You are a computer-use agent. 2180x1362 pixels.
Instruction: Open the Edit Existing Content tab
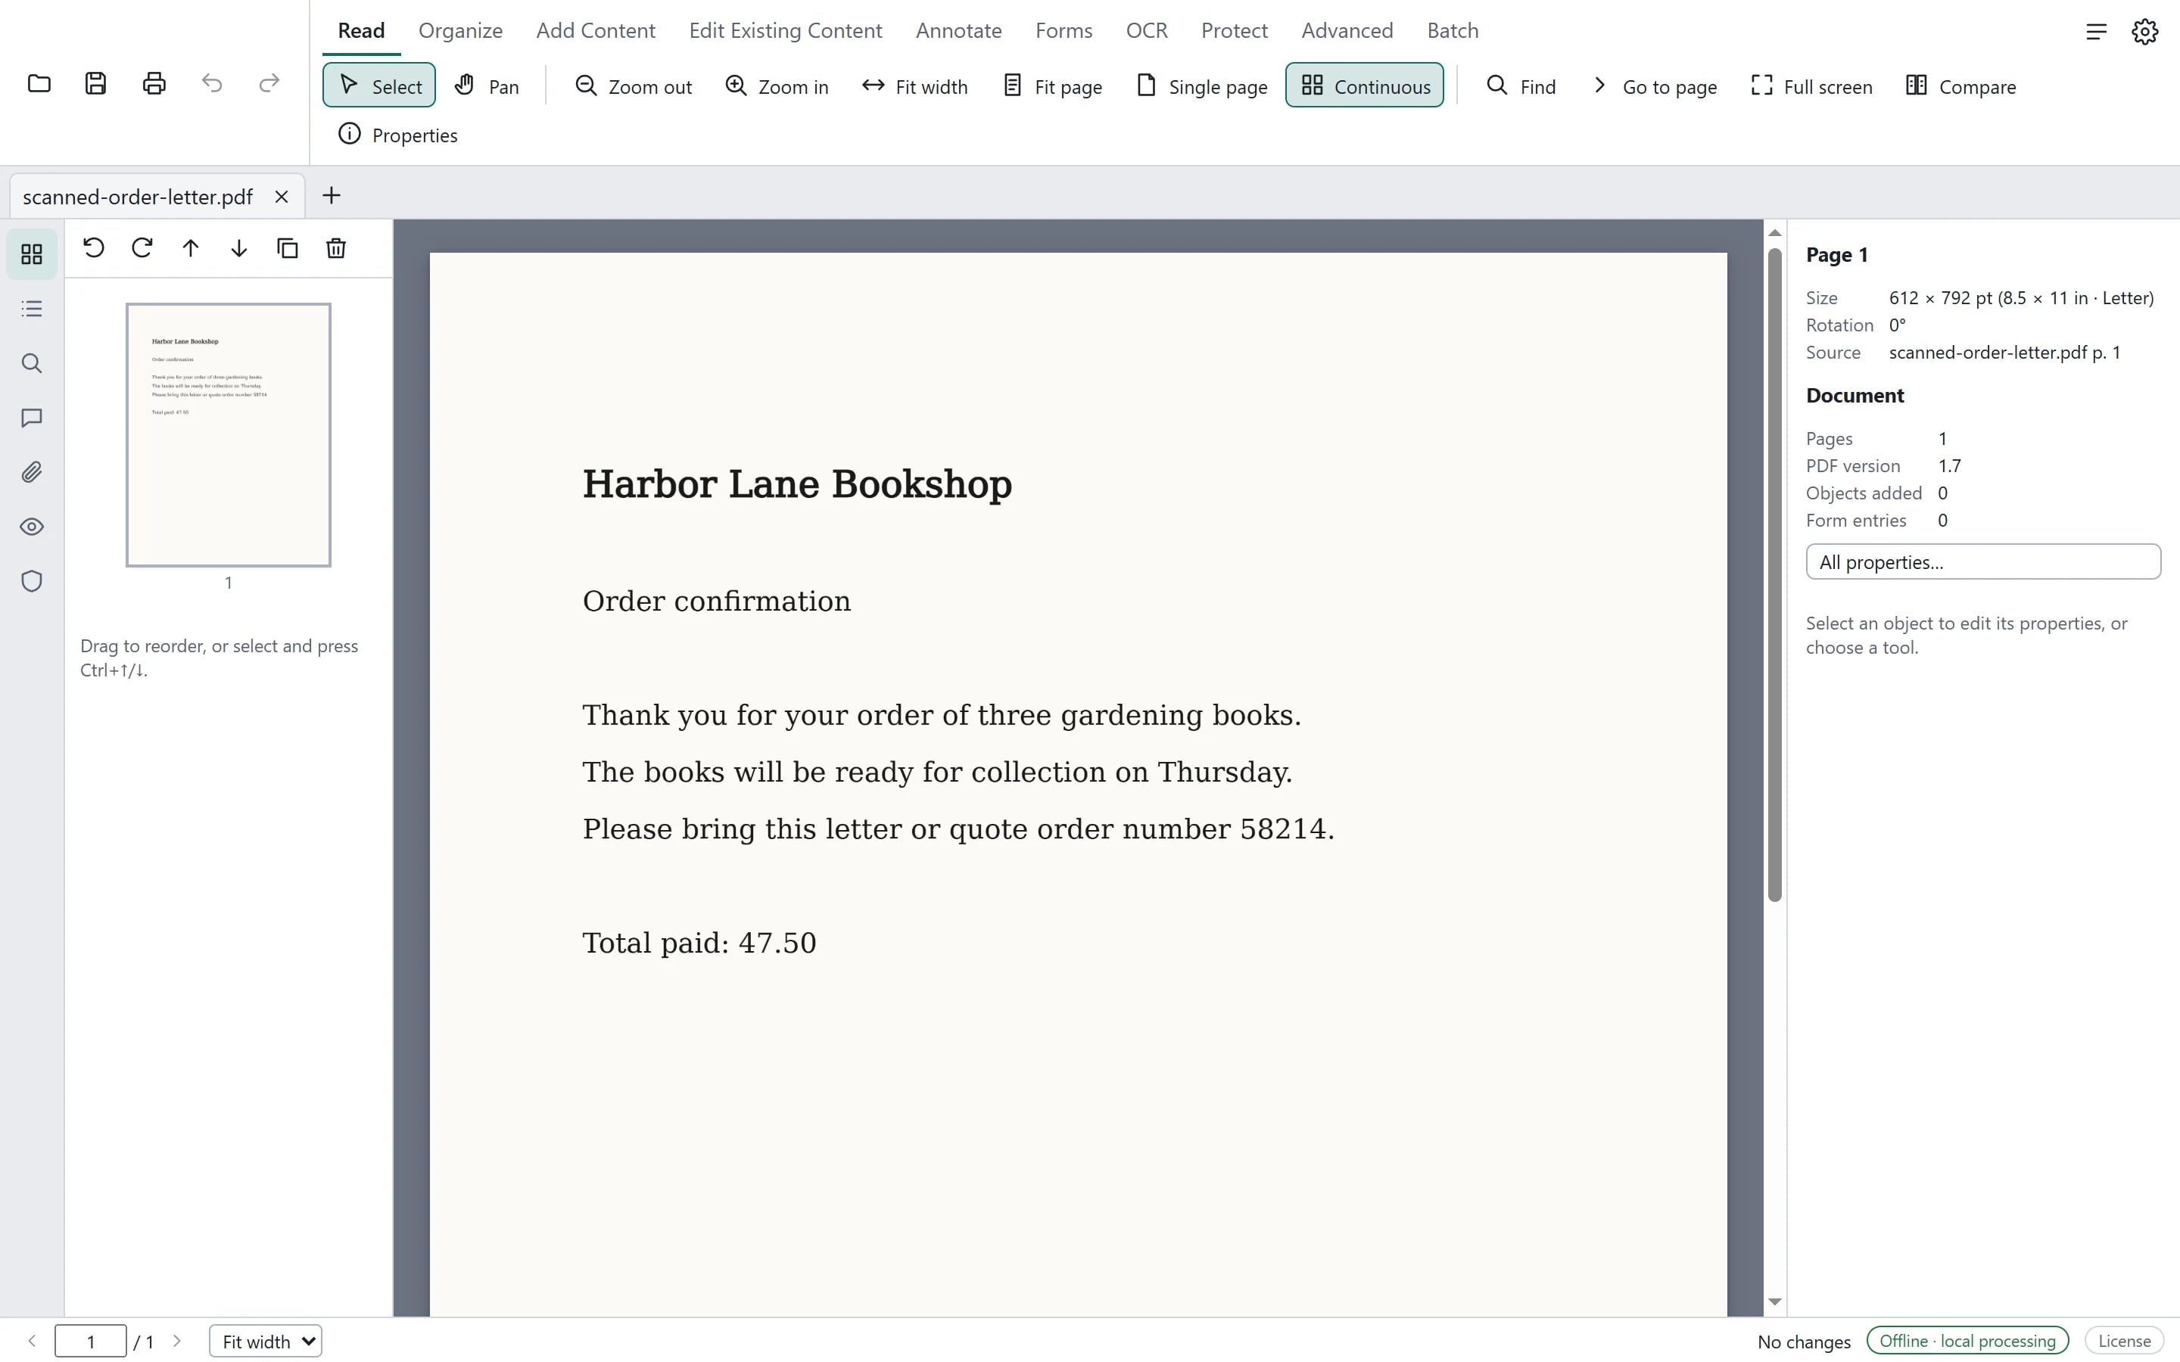tap(786, 30)
